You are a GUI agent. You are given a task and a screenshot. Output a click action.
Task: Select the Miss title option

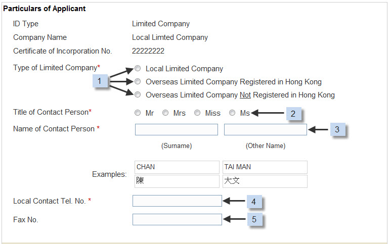click(197, 113)
